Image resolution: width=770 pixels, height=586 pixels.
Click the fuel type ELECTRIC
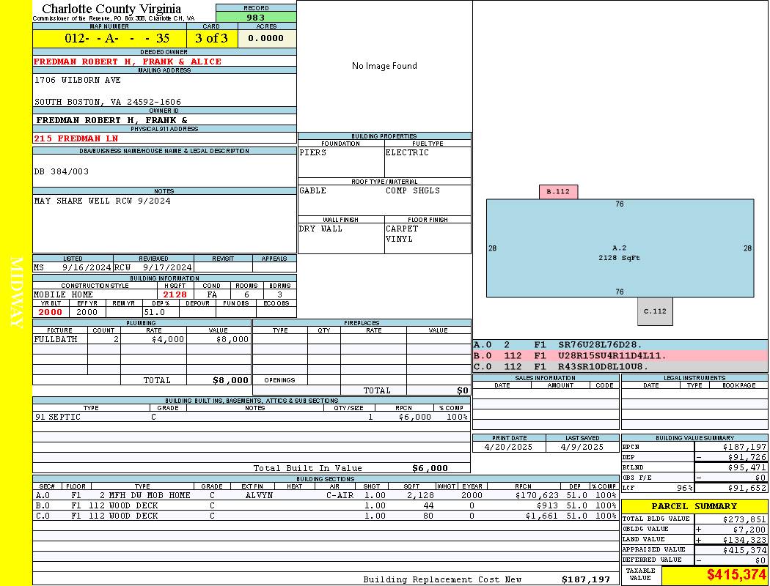(407, 152)
